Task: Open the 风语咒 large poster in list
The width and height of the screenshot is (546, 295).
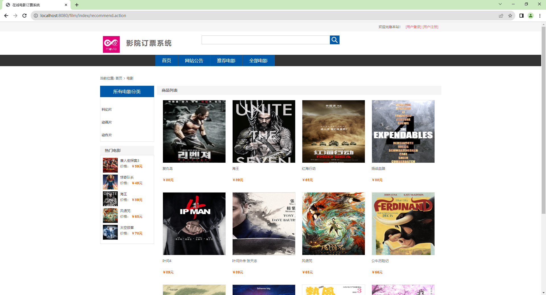Action: 334,224
